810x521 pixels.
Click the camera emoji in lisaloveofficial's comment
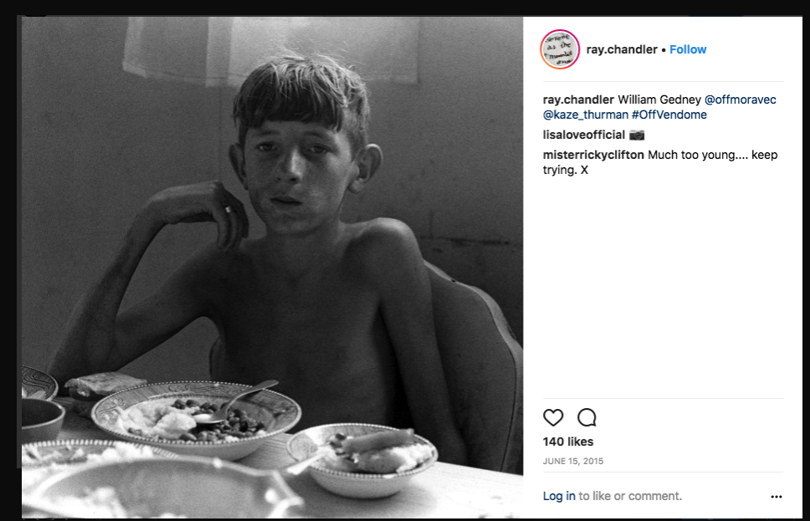[637, 135]
